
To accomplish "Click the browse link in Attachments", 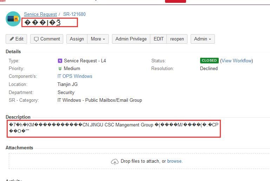I will (x=174, y=161).
